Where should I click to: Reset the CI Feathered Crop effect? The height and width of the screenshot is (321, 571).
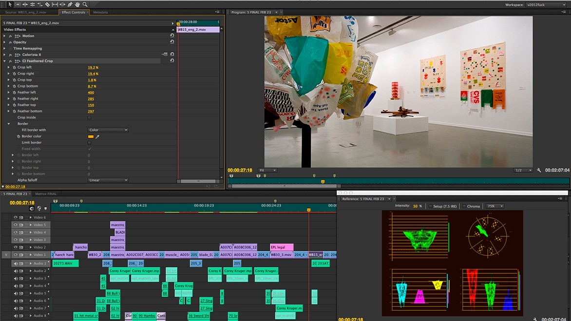(x=172, y=60)
